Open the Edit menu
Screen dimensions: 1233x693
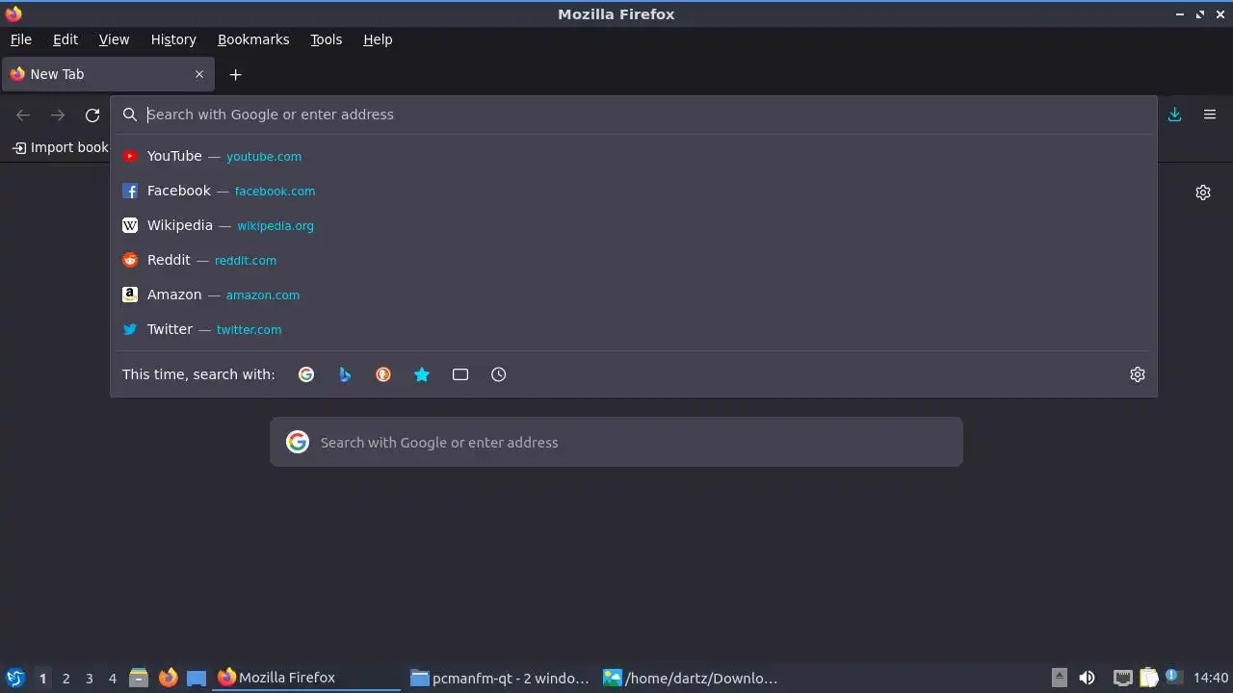66,39
